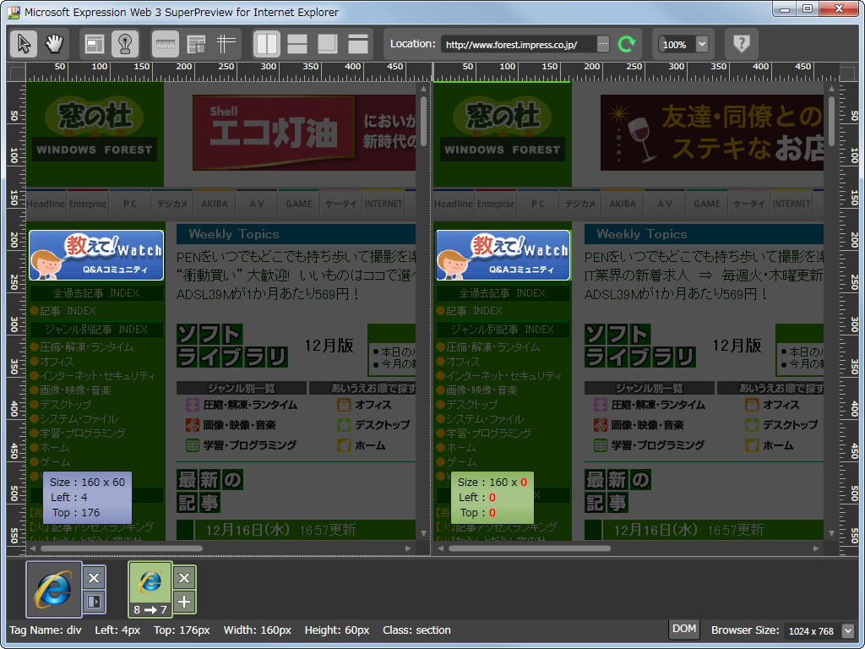The height and width of the screenshot is (649, 865).
Task: Select the GAME tab on the page
Action: point(297,203)
